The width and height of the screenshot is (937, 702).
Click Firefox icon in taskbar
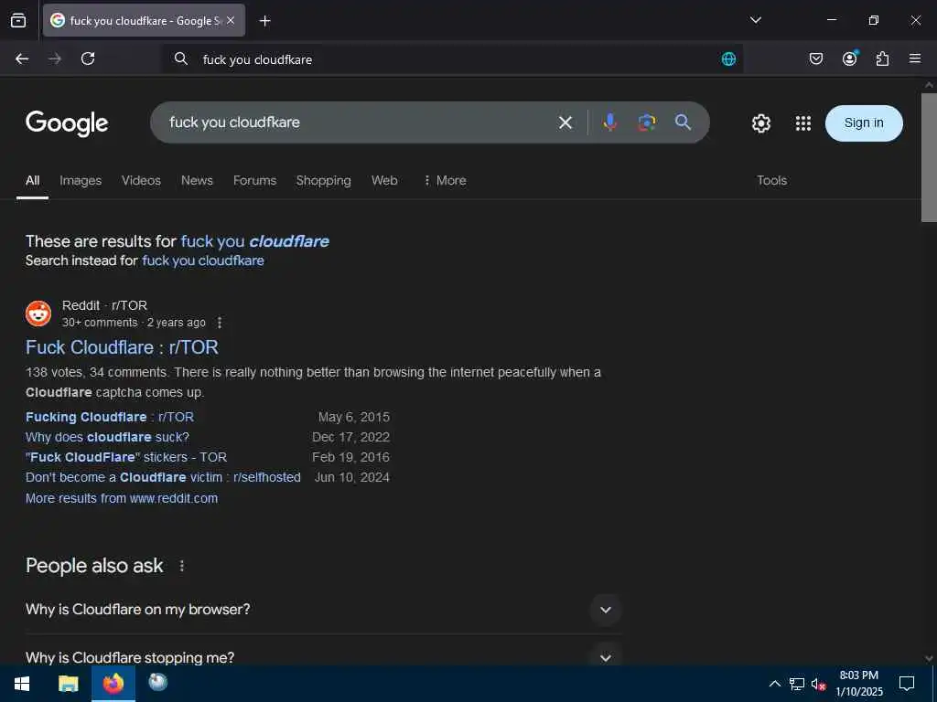113,684
